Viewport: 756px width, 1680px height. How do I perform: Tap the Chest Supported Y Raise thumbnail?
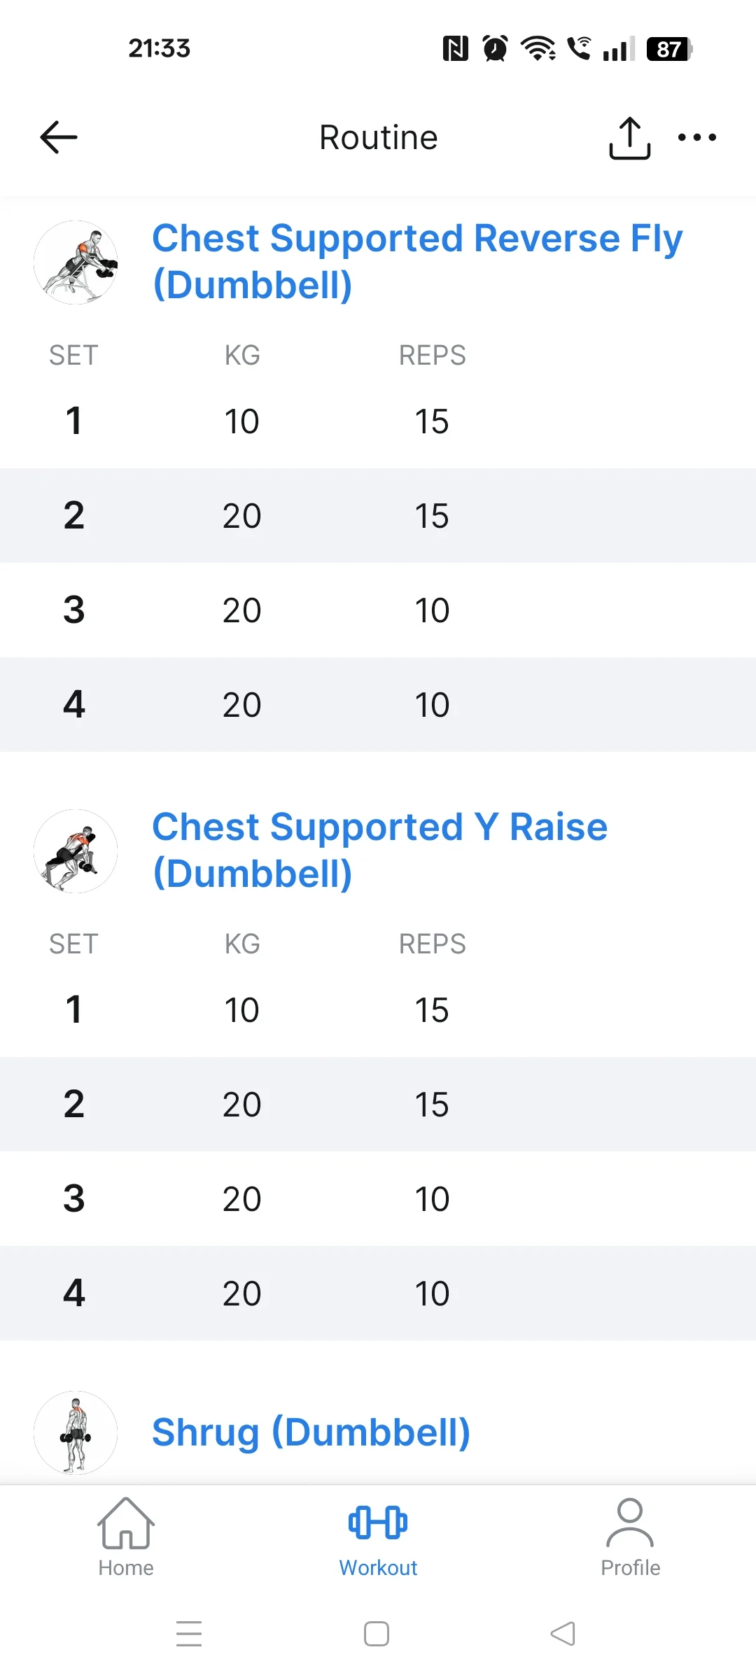point(76,851)
